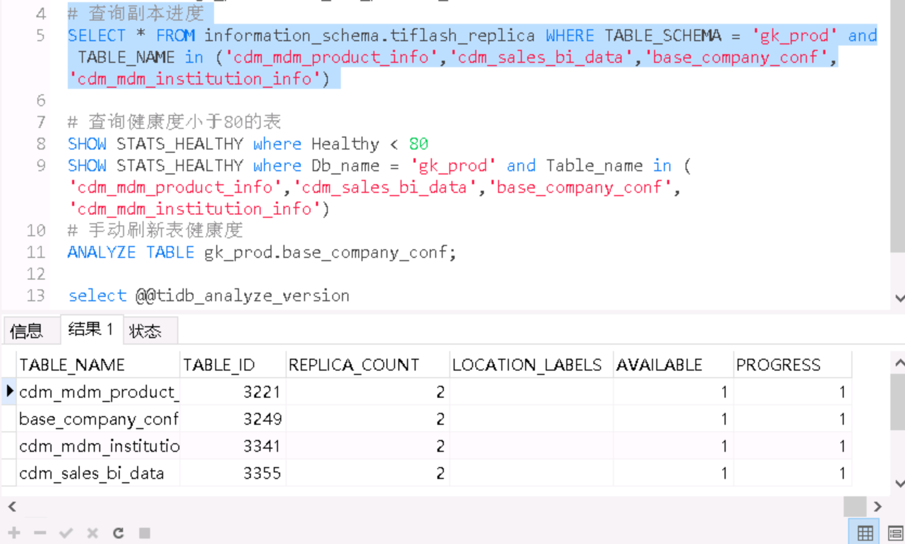Click the comment 手动刷新表健康度
This screenshot has width=905, height=544.
click(x=155, y=230)
